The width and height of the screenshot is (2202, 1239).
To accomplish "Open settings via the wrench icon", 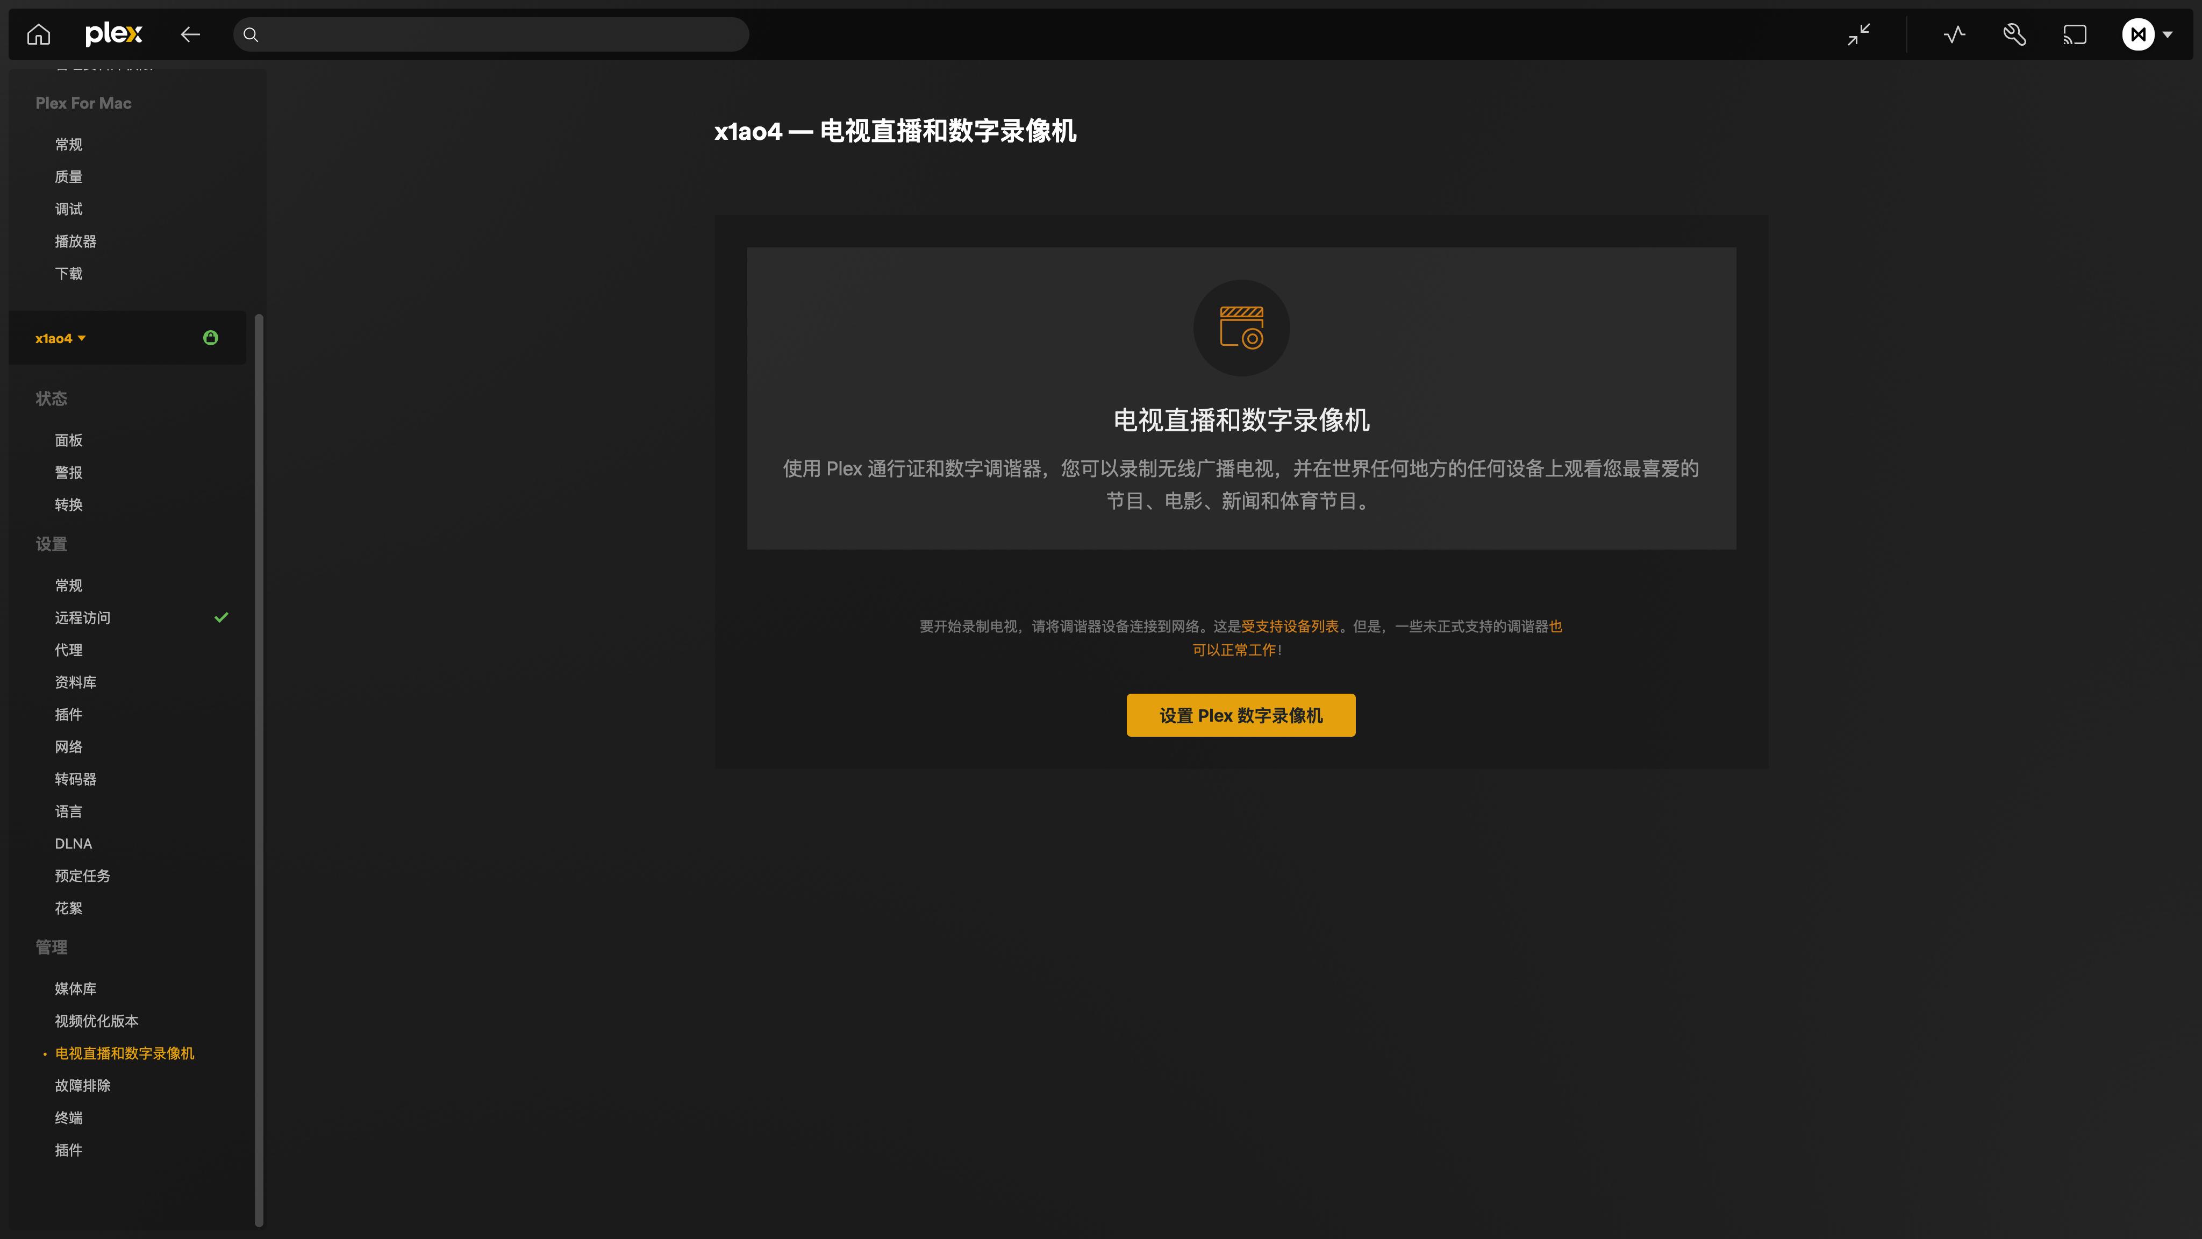I will pyautogui.click(x=2014, y=34).
